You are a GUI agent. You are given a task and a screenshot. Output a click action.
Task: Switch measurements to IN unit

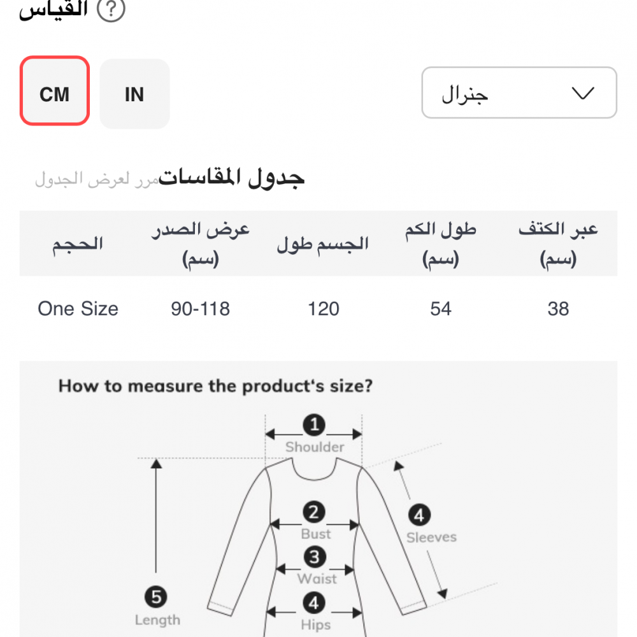[x=134, y=94]
